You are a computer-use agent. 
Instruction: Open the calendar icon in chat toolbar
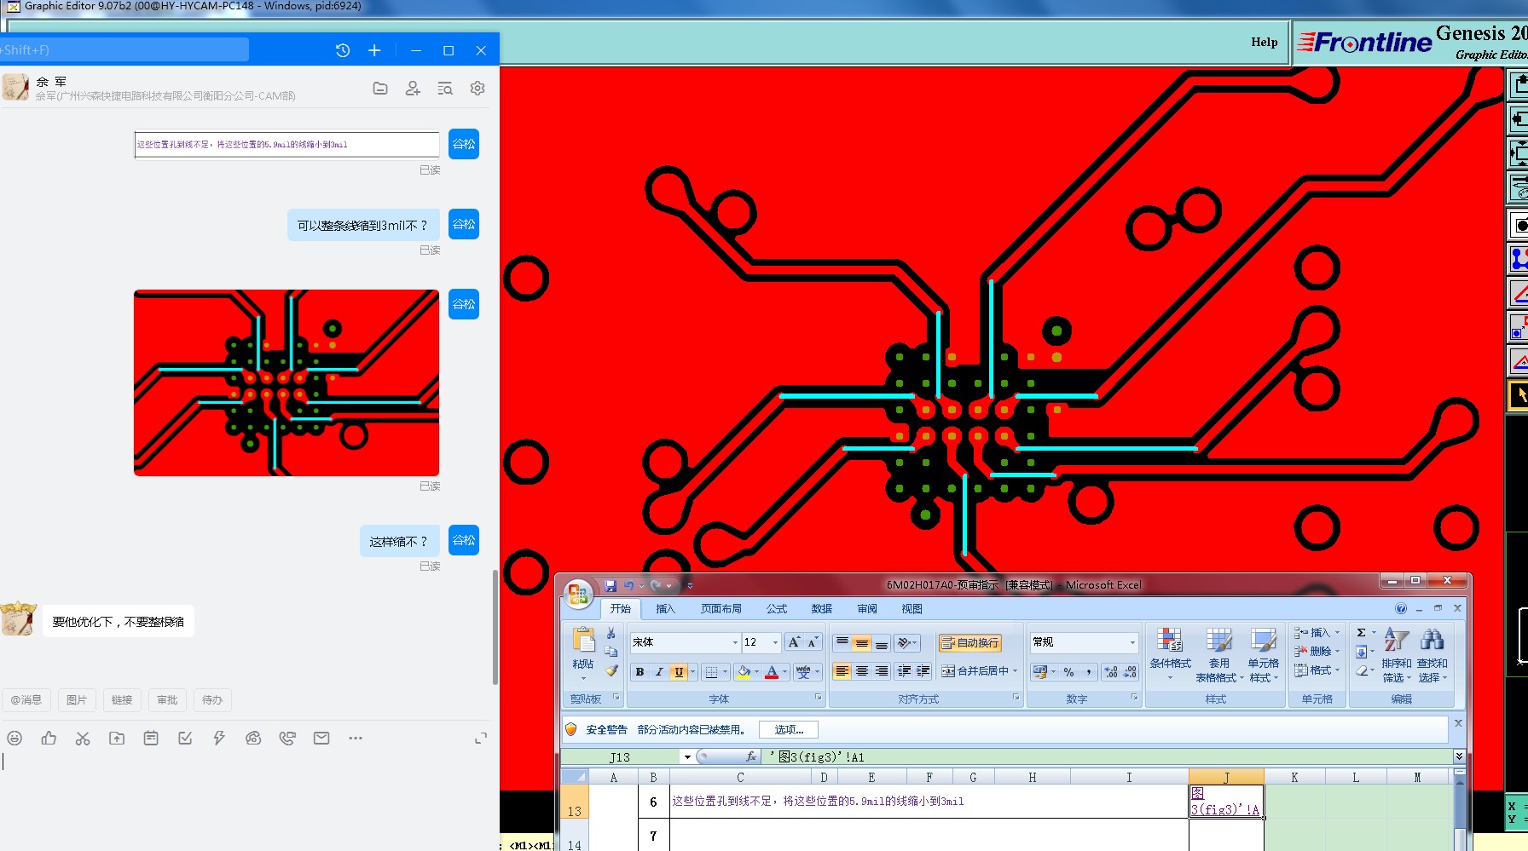coord(151,739)
